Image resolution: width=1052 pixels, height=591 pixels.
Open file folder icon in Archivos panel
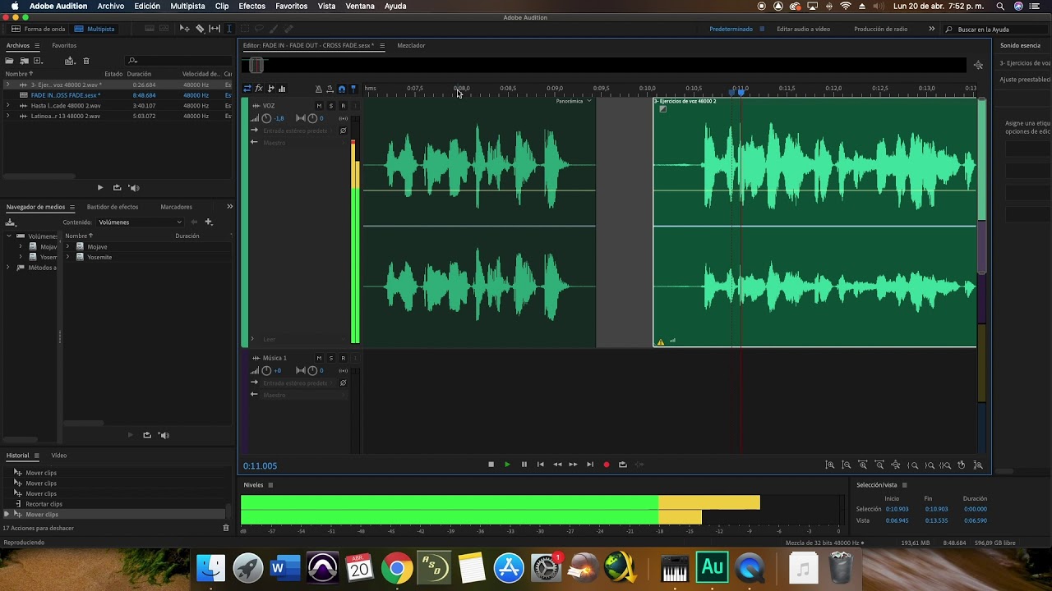[x=9, y=61]
